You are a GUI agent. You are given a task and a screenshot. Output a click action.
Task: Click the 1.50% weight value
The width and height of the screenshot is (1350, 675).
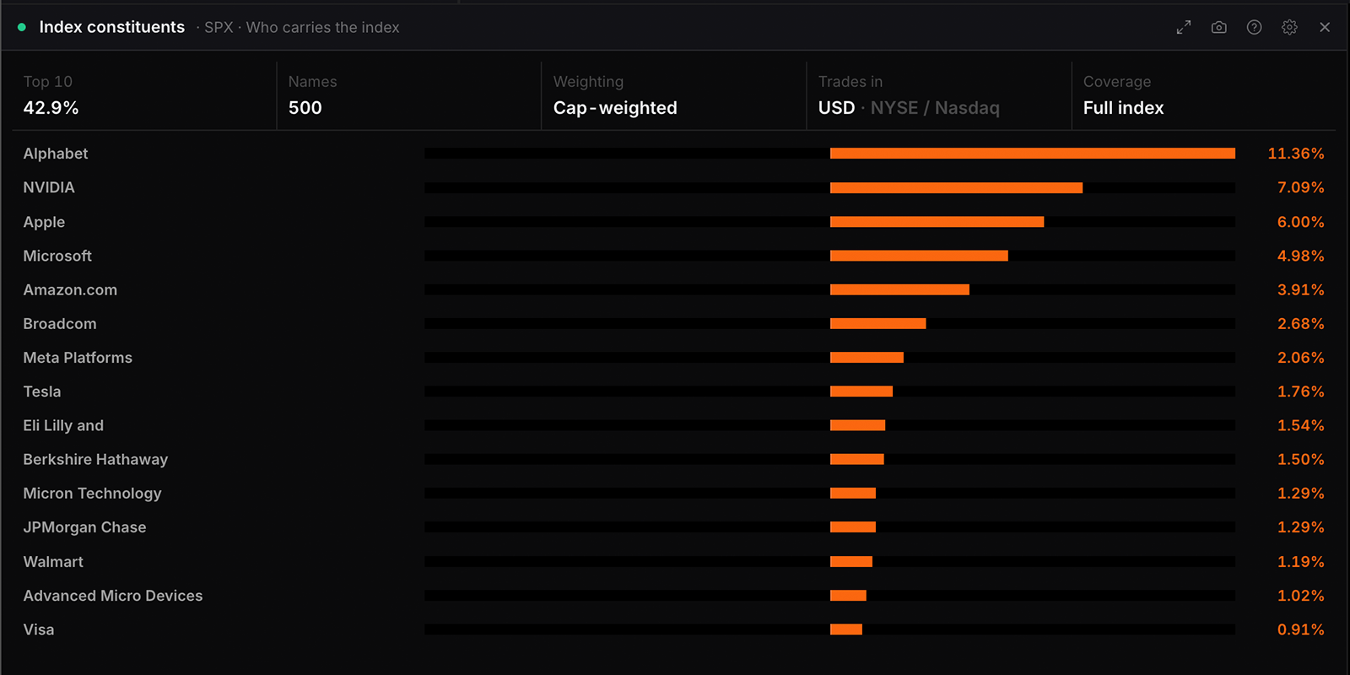coord(1300,459)
